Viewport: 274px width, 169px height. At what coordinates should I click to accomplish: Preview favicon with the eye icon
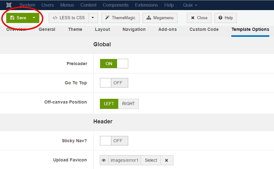tap(104, 160)
